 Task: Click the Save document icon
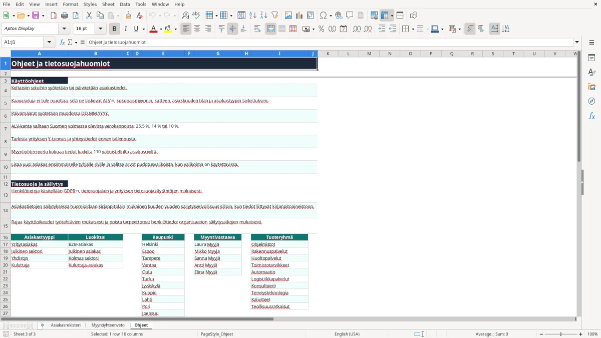[x=36, y=16]
